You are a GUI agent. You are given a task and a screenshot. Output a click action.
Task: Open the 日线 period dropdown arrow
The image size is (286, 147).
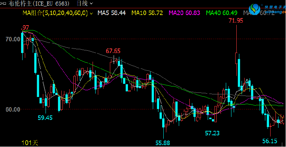point(91,3)
